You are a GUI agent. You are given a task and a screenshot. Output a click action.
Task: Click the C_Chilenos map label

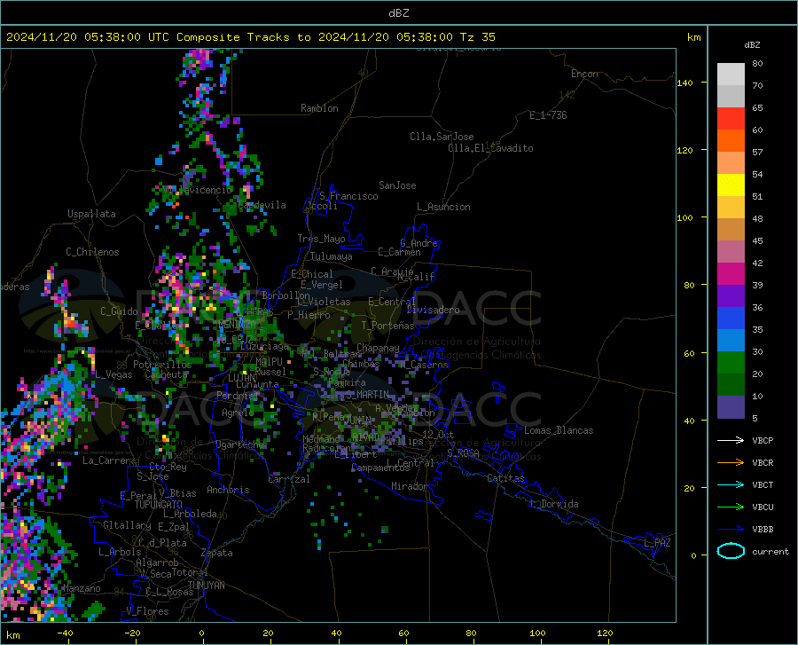pos(92,252)
